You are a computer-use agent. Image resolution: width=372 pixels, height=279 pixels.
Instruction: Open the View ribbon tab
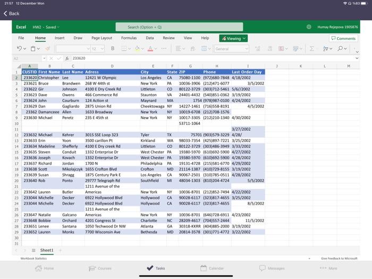click(188, 38)
